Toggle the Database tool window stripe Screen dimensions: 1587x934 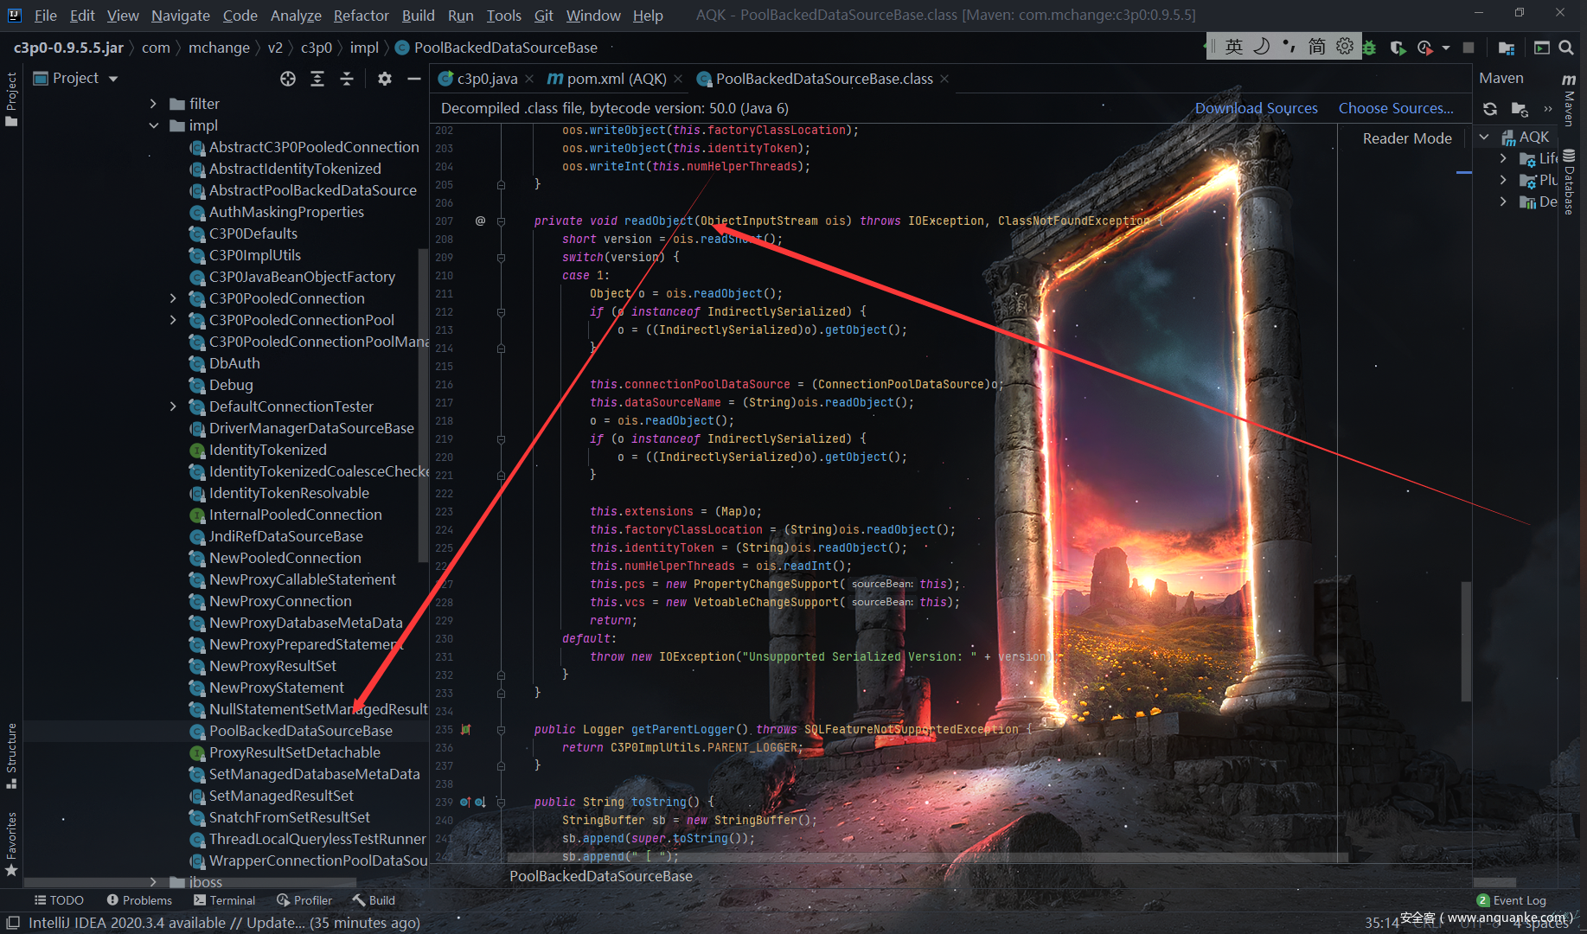click(x=1570, y=182)
